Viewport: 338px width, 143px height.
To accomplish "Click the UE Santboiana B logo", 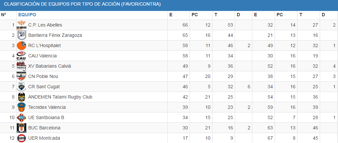I will [x=22, y=117].
